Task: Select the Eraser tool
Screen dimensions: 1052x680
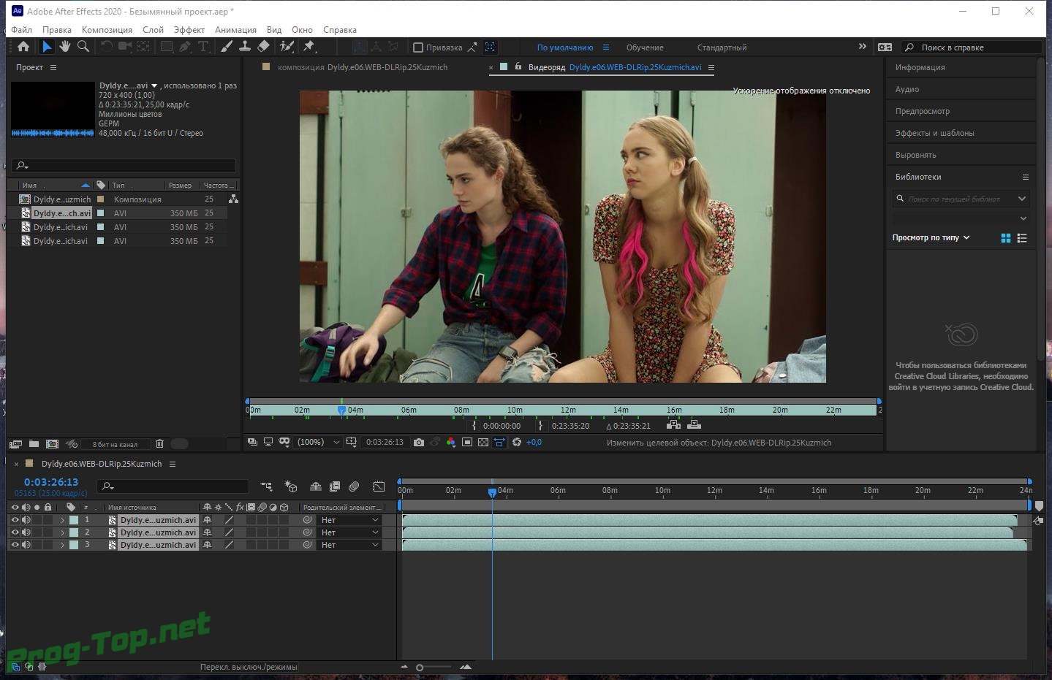Action: [x=263, y=47]
